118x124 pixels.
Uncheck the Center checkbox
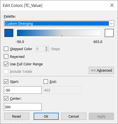[x=6, y=98]
